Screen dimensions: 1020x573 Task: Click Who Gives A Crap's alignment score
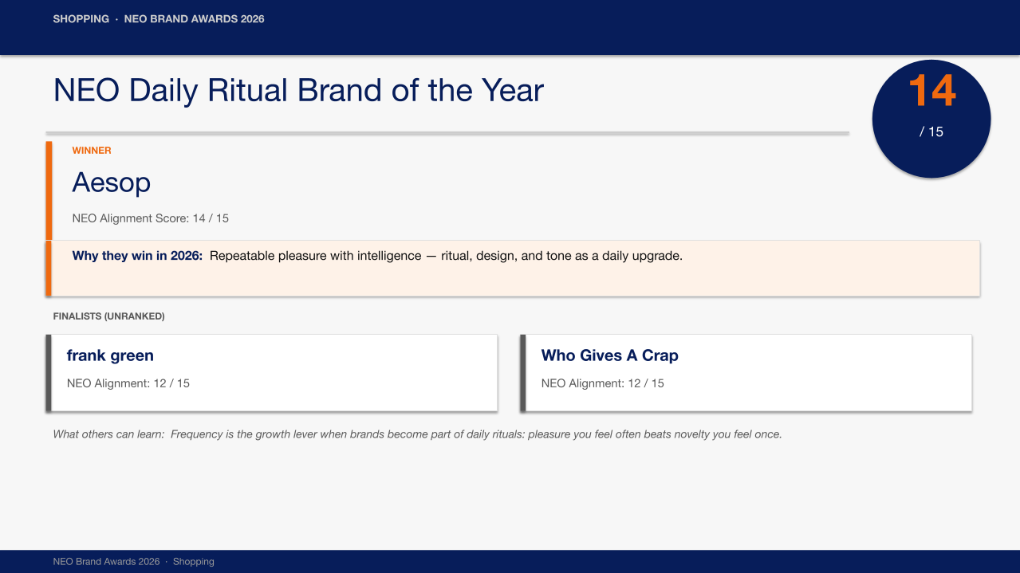[x=603, y=383]
